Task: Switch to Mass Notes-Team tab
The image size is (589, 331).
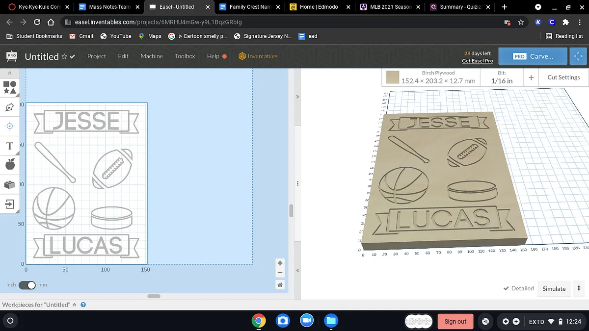Action: 109,7
